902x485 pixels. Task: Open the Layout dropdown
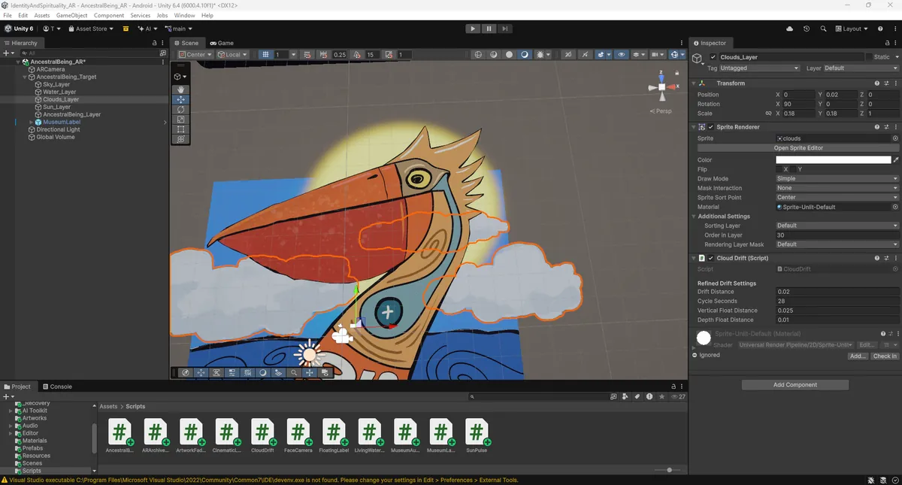[x=851, y=29]
